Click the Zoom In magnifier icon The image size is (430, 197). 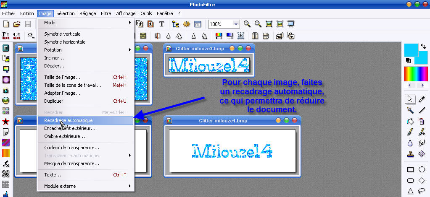coord(247,24)
